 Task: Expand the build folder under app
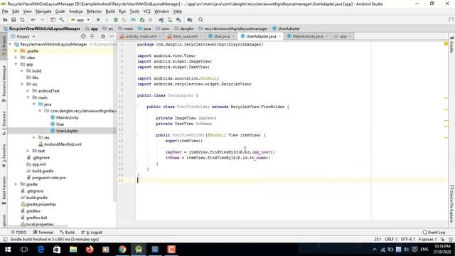tap(22, 71)
